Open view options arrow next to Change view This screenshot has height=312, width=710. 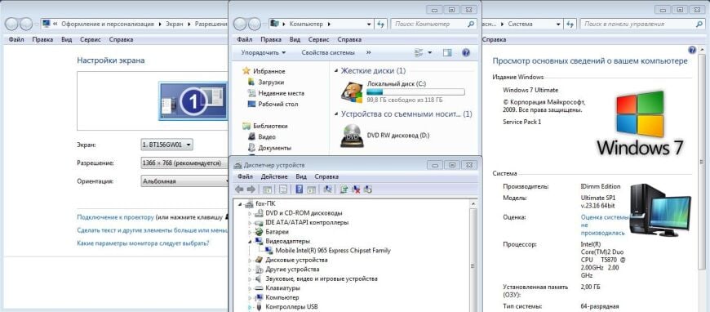point(430,53)
